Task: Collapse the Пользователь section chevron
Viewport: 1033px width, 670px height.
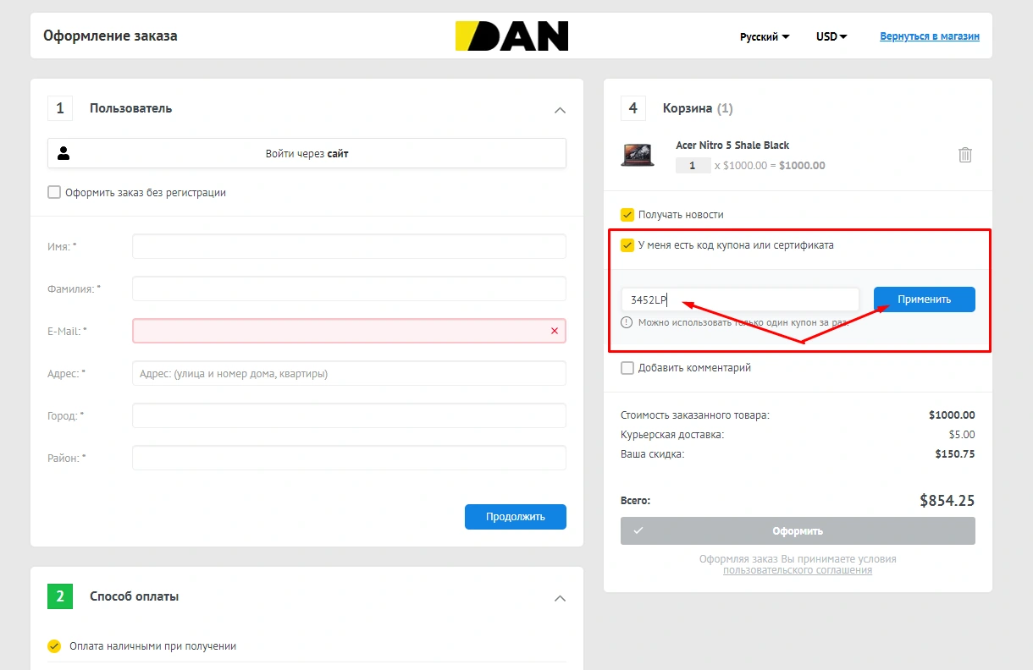Action: [560, 110]
